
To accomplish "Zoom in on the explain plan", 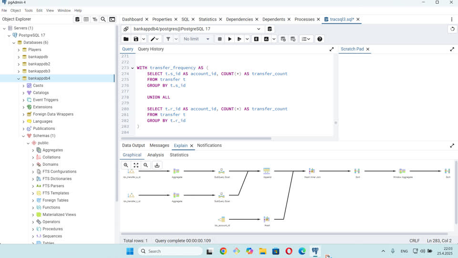I will pyautogui.click(x=126, y=165).
